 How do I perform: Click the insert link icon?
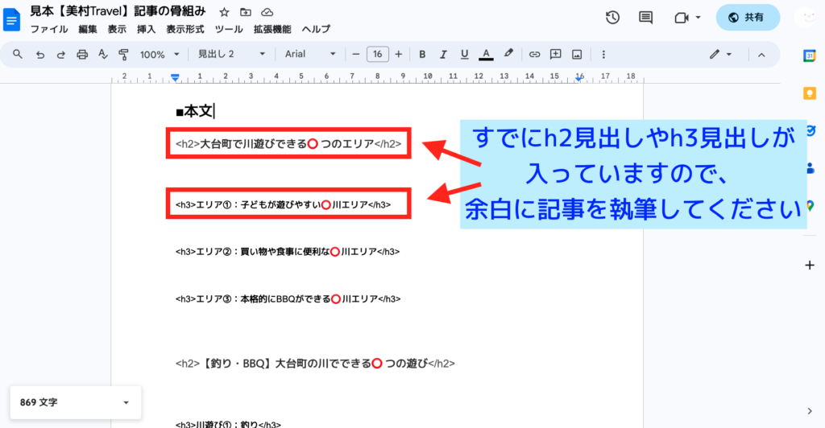click(x=533, y=55)
